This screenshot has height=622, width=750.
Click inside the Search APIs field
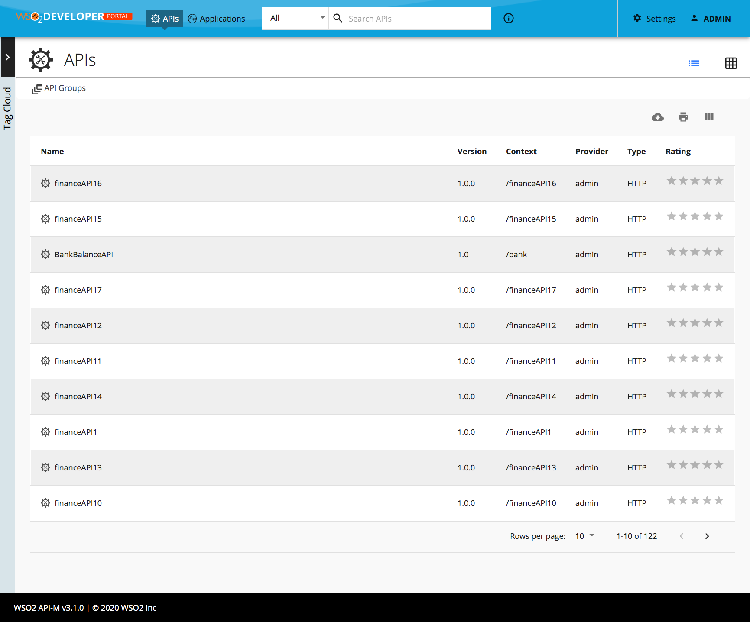[x=412, y=18]
